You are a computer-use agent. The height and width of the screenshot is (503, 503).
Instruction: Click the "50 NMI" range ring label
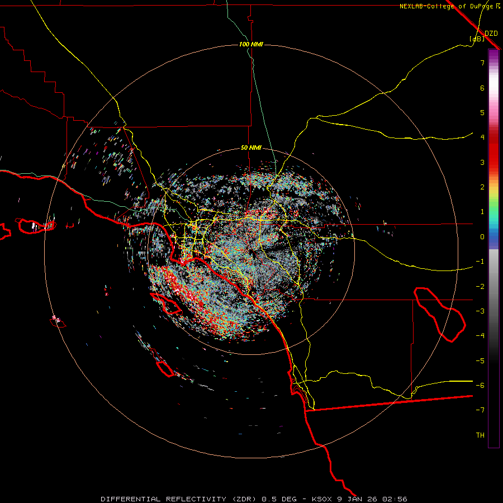tap(251, 148)
